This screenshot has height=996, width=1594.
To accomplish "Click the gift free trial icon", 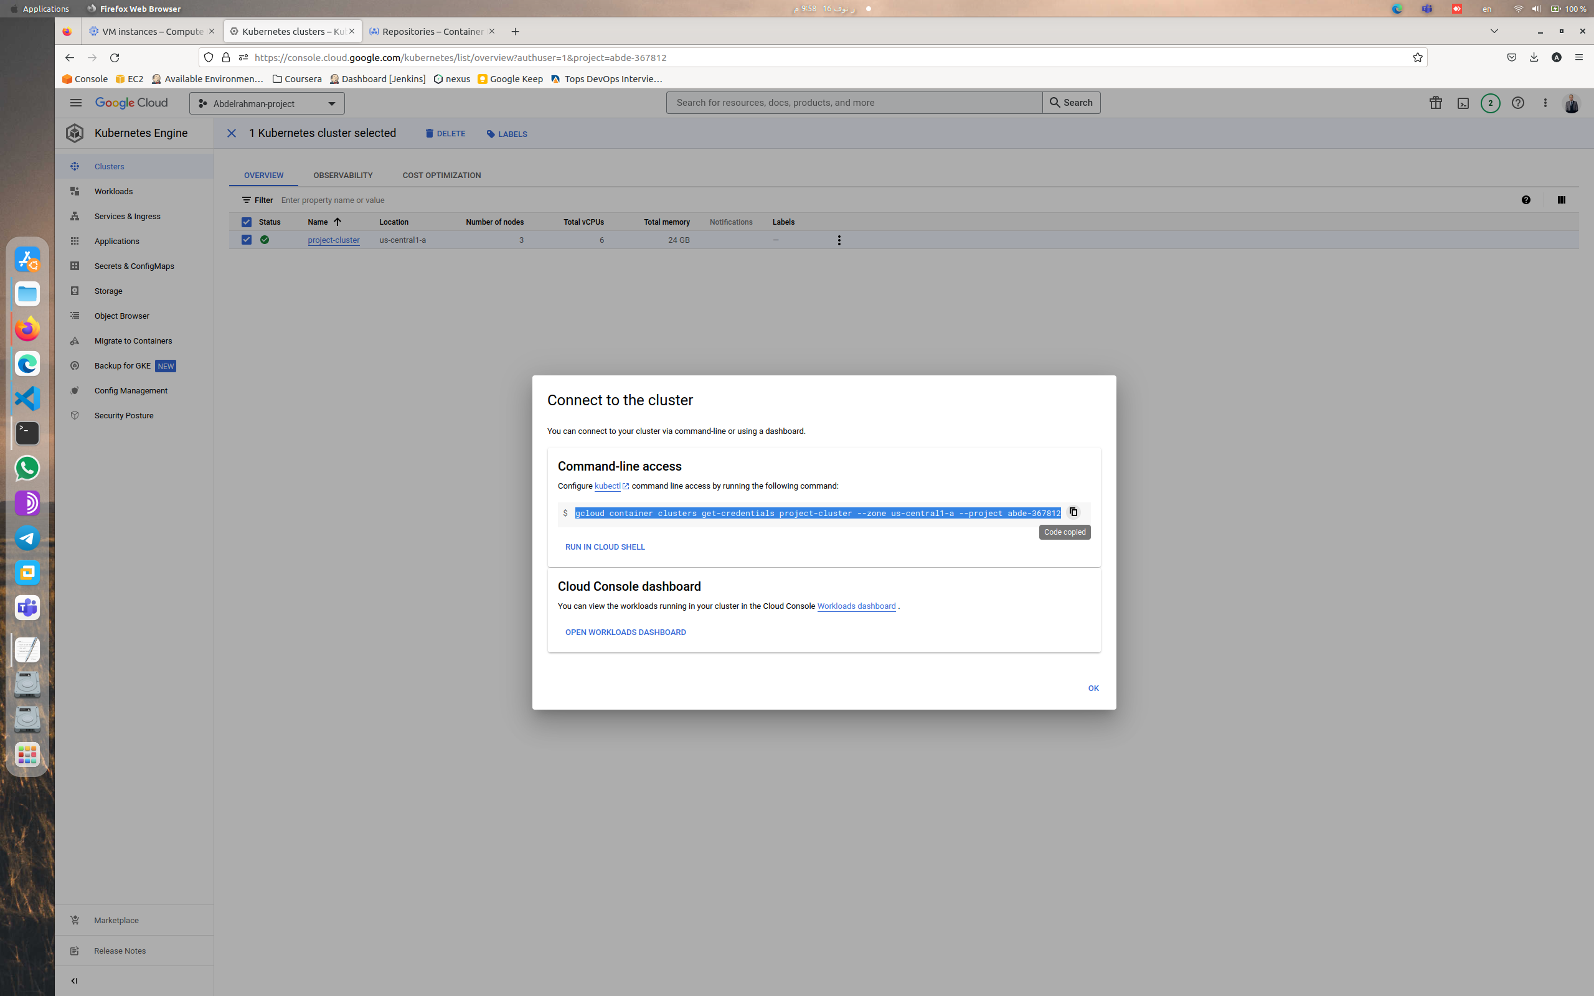I will coord(1435,103).
